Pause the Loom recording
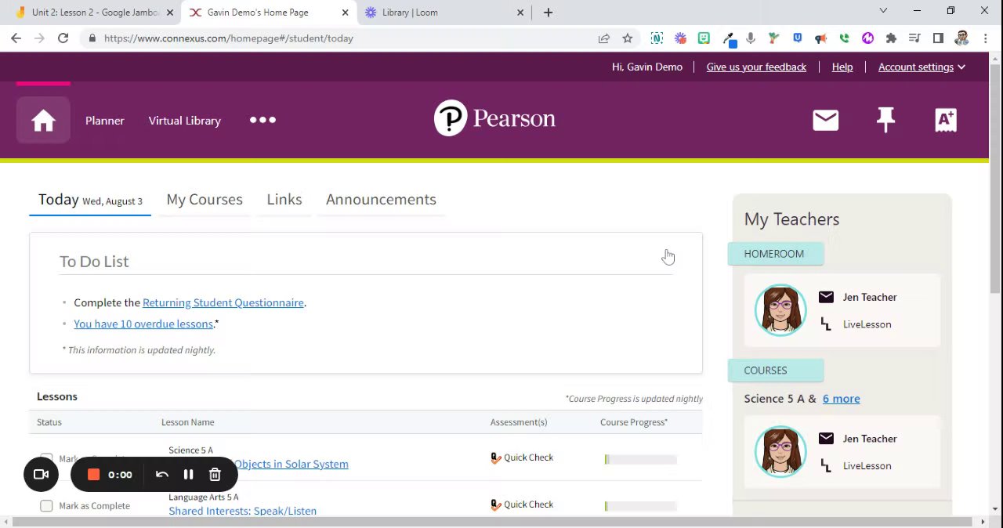Screen dimensions: 1003x528 coord(188,475)
